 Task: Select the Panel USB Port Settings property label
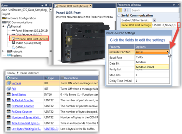pyautogui.click(x=136, y=25)
